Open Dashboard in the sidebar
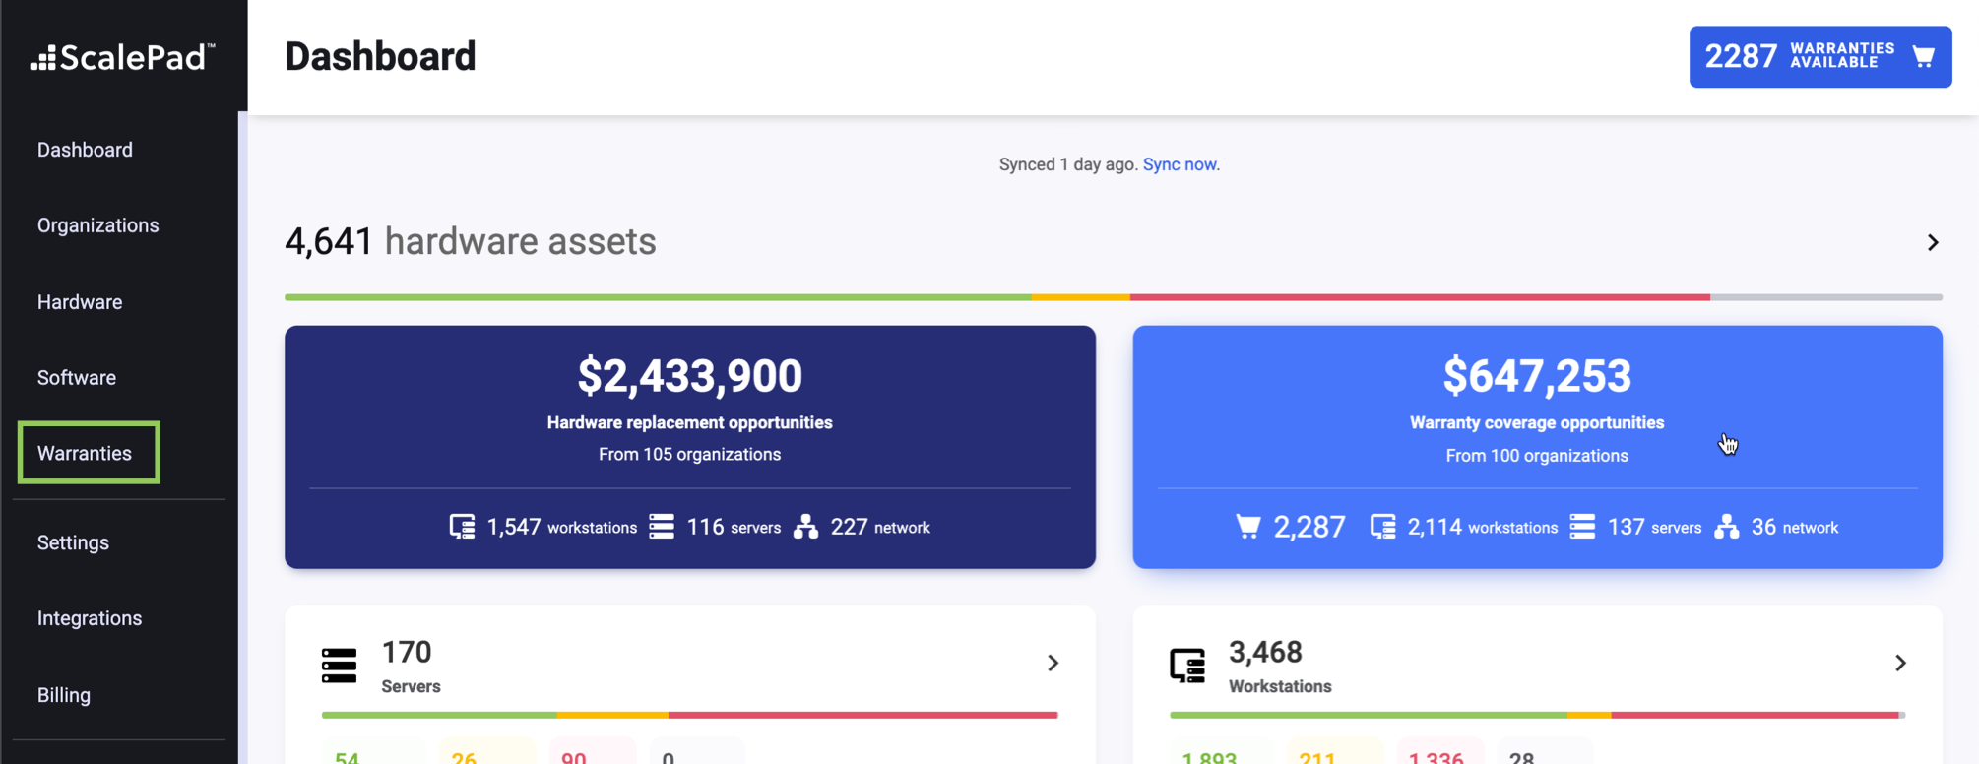 click(85, 150)
